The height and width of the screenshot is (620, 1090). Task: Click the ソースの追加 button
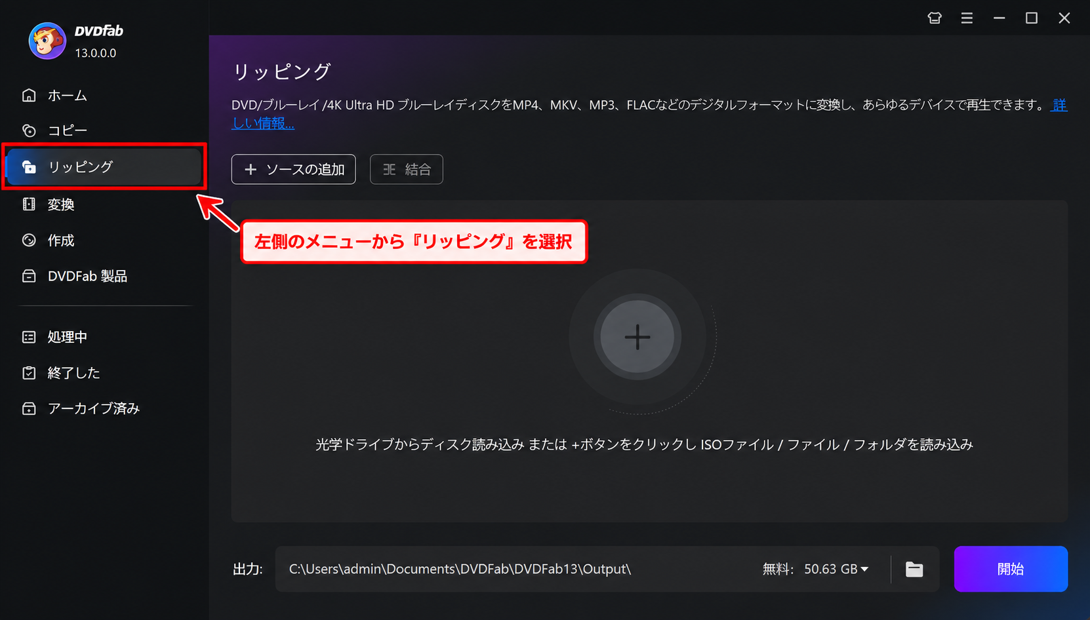click(x=293, y=169)
